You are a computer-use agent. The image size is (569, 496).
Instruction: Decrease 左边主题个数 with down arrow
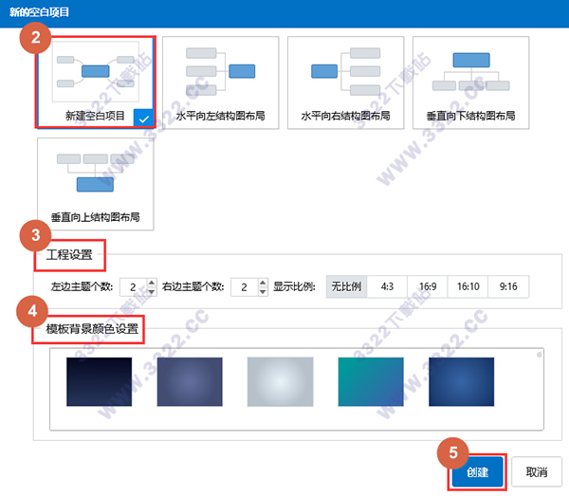pyautogui.click(x=152, y=292)
